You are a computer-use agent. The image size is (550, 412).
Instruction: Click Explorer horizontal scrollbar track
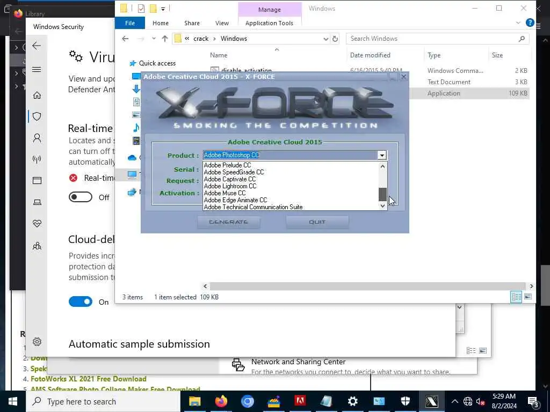tap(367, 286)
